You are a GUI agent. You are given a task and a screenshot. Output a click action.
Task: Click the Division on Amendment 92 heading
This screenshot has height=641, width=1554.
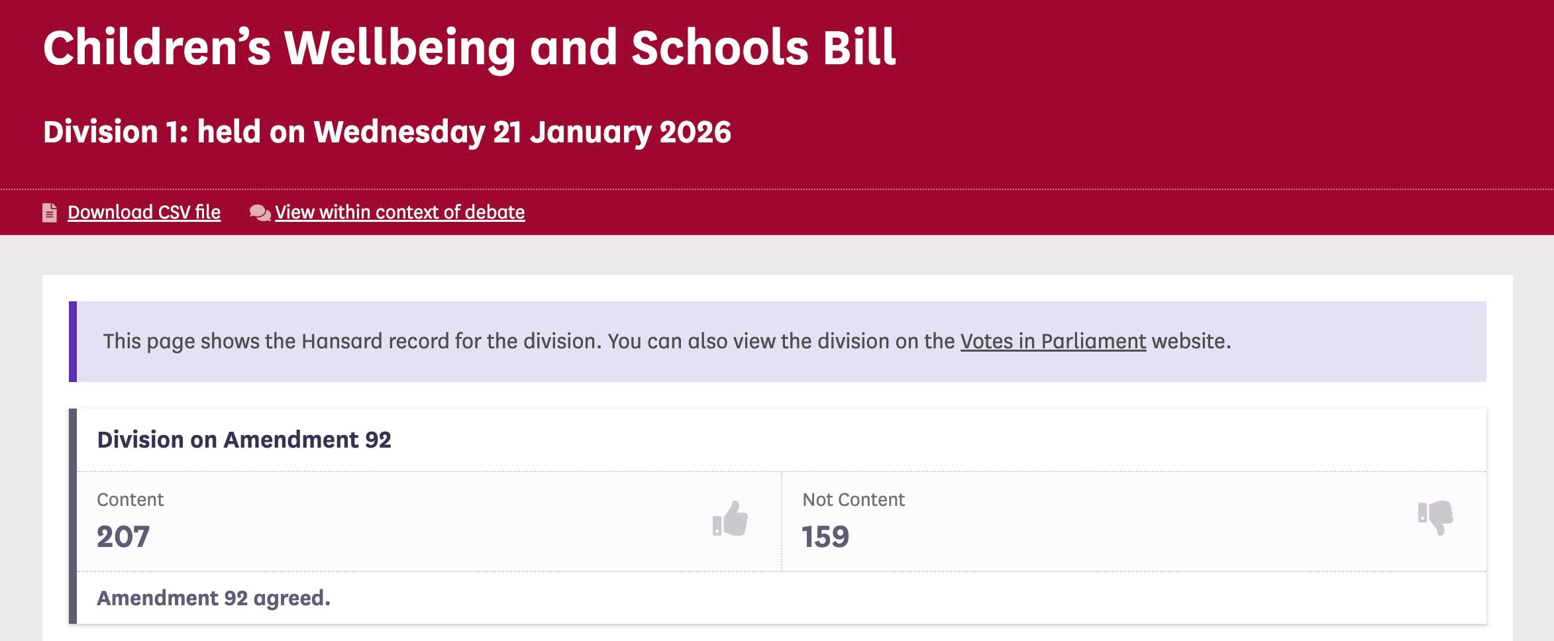(245, 439)
